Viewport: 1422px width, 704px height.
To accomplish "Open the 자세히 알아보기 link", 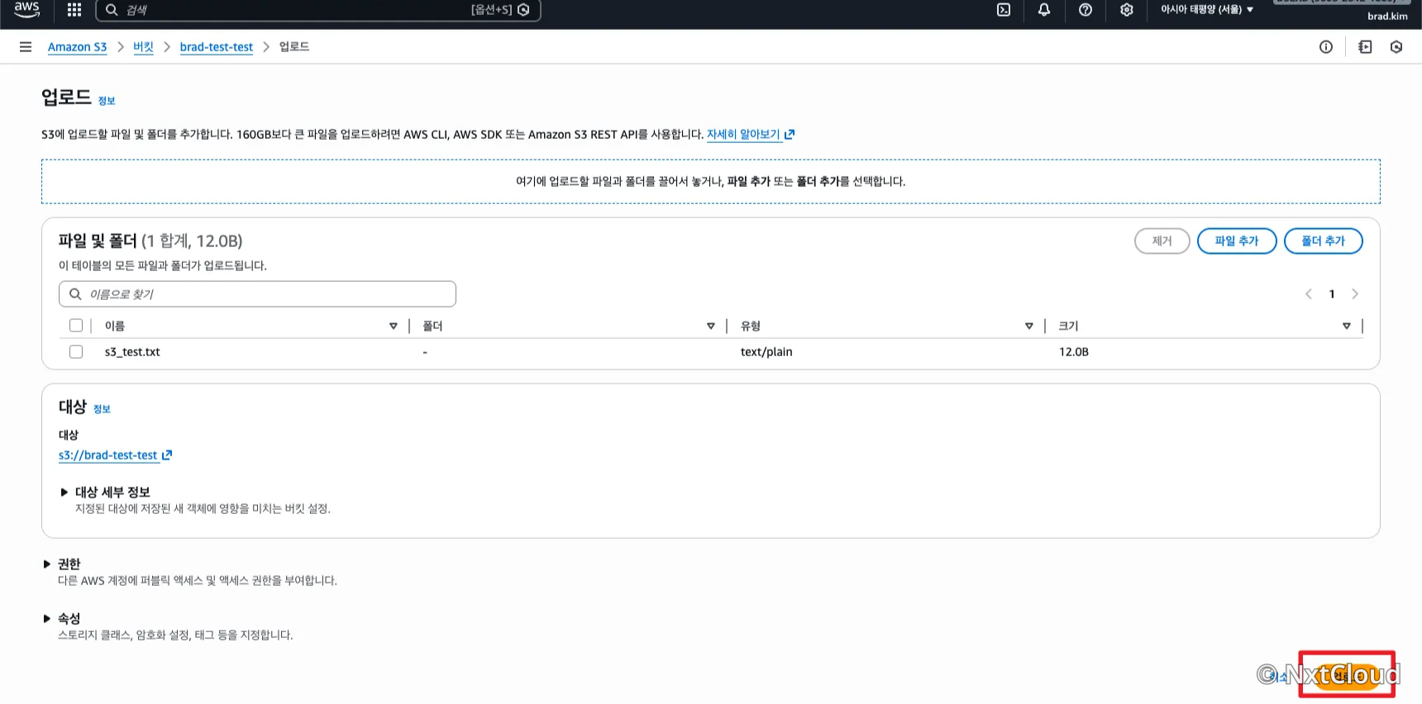I will point(750,135).
